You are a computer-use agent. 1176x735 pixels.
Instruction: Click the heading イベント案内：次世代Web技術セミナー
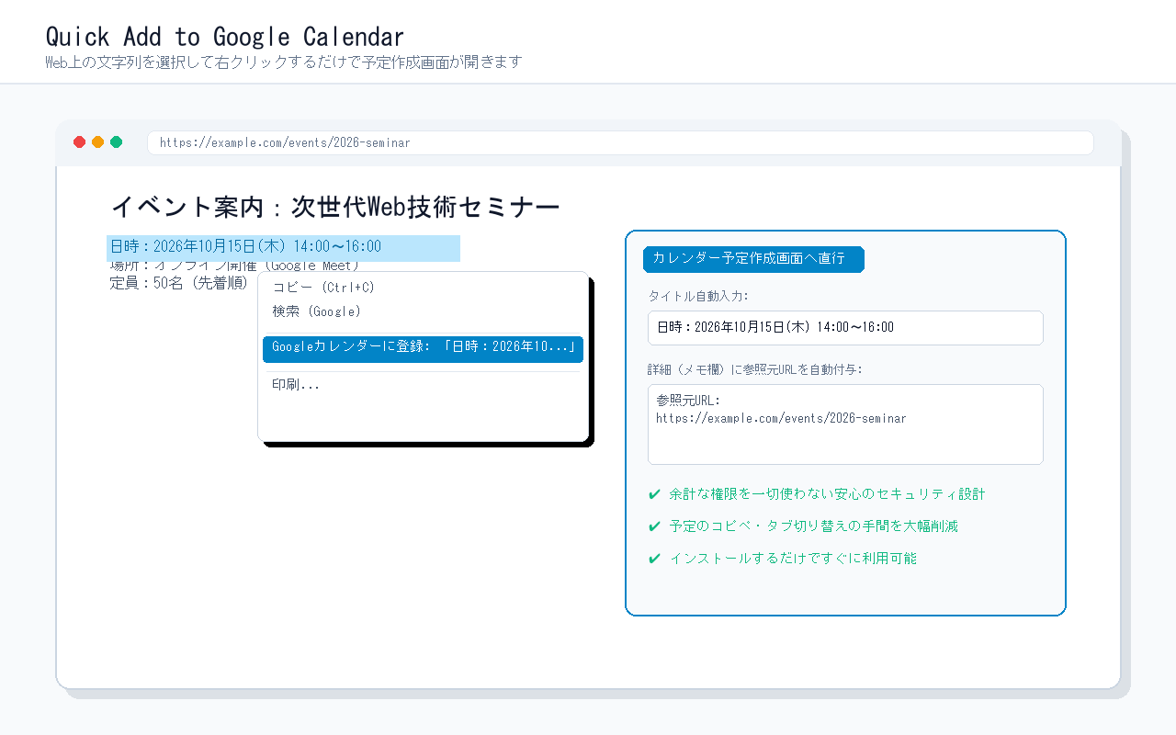coord(334,208)
